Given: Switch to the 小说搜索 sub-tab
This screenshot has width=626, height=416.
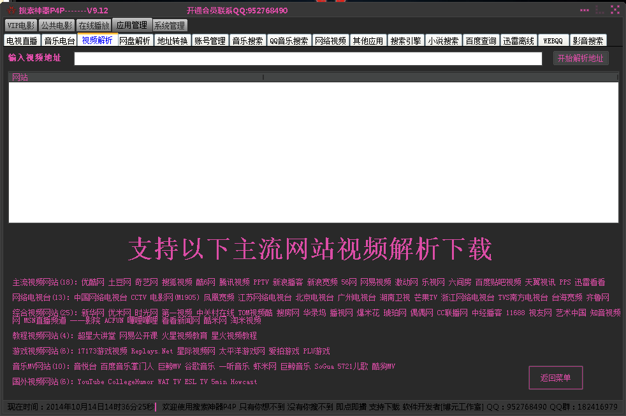Looking at the screenshot, I should tap(443, 41).
